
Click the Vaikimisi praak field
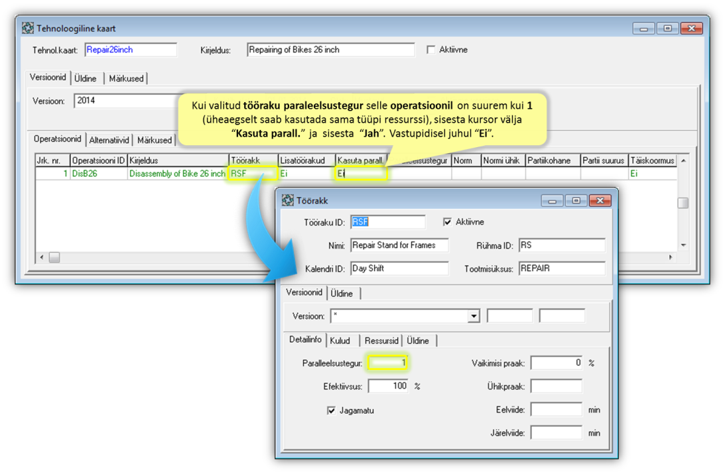click(x=557, y=363)
